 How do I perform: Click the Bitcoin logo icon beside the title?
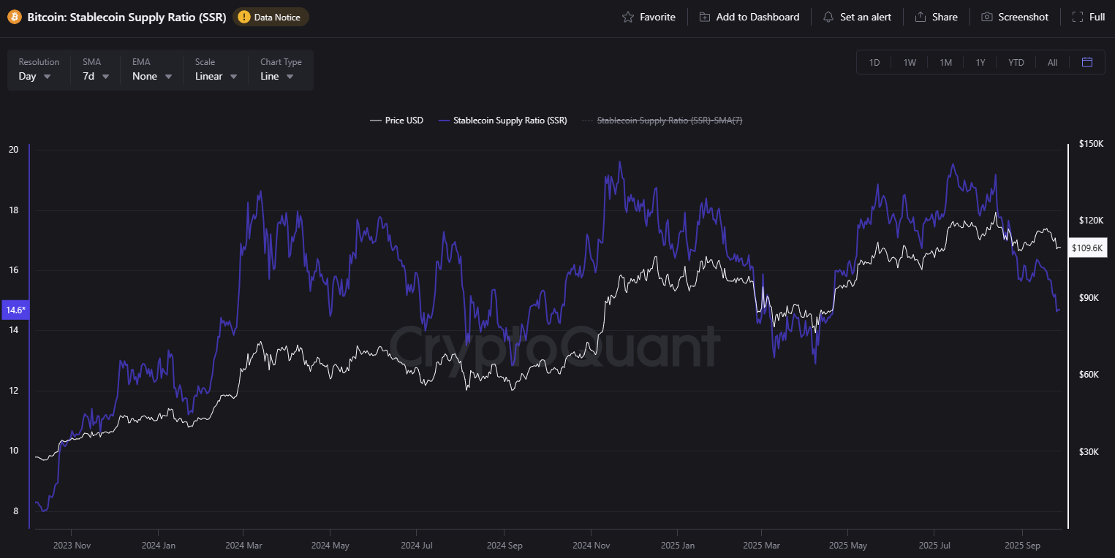pyautogui.click(x=14, y=17)
